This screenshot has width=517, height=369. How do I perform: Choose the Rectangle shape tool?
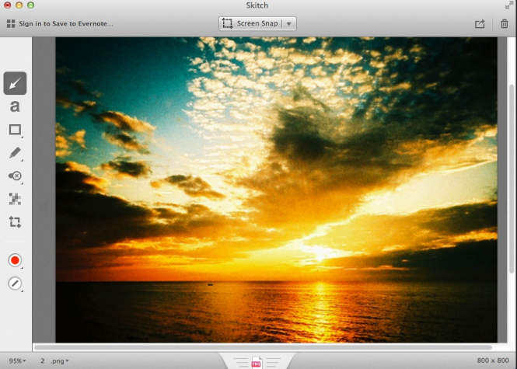coord(15,130)
